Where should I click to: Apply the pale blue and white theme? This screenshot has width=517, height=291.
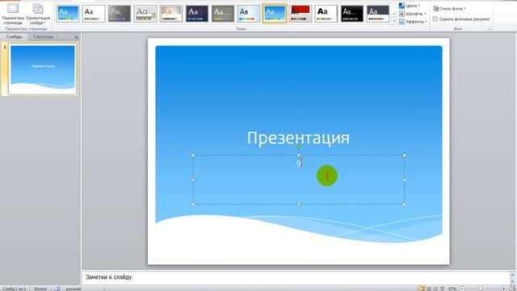click(249, 14)
